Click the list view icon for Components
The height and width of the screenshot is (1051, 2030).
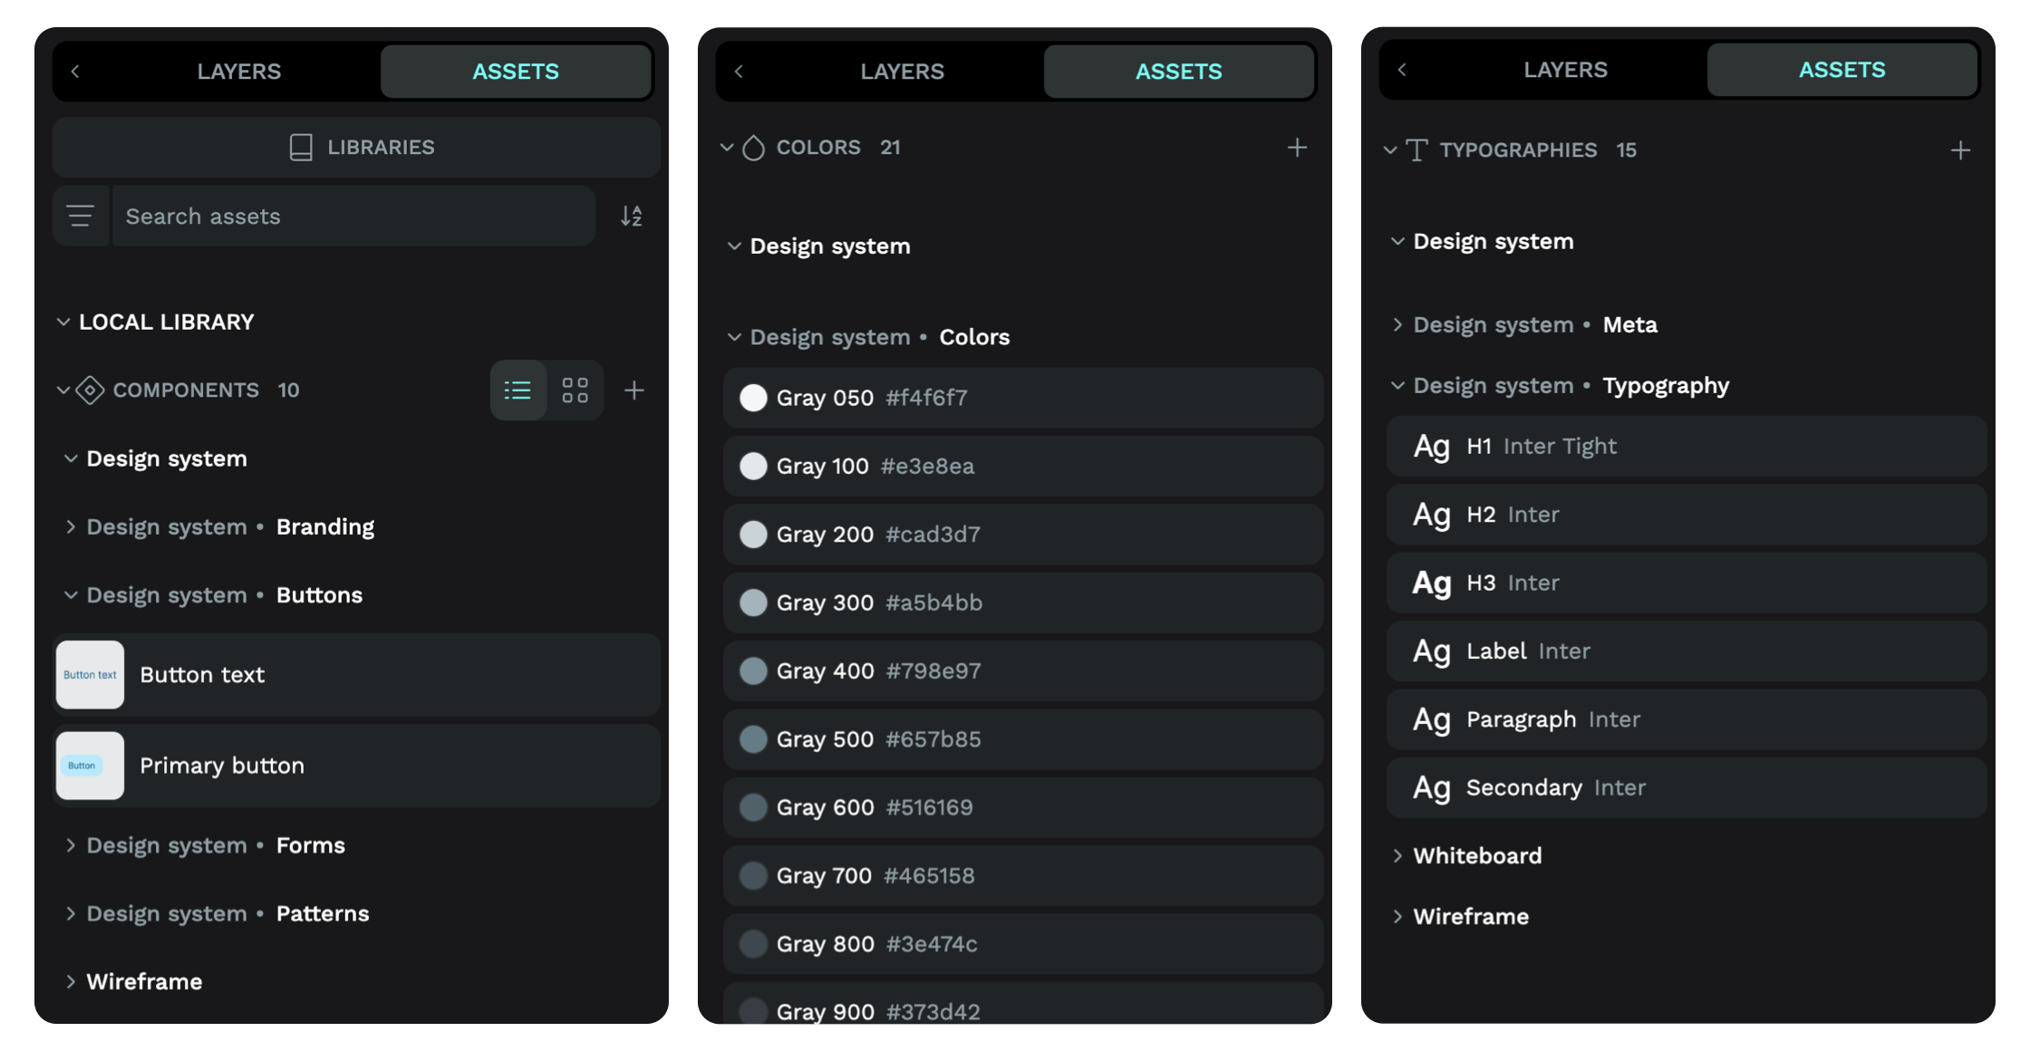(x=517, y=391)
